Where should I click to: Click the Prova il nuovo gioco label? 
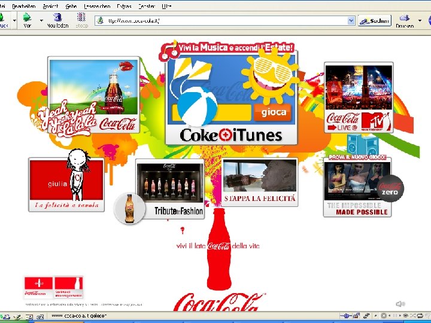pos(357,157)
